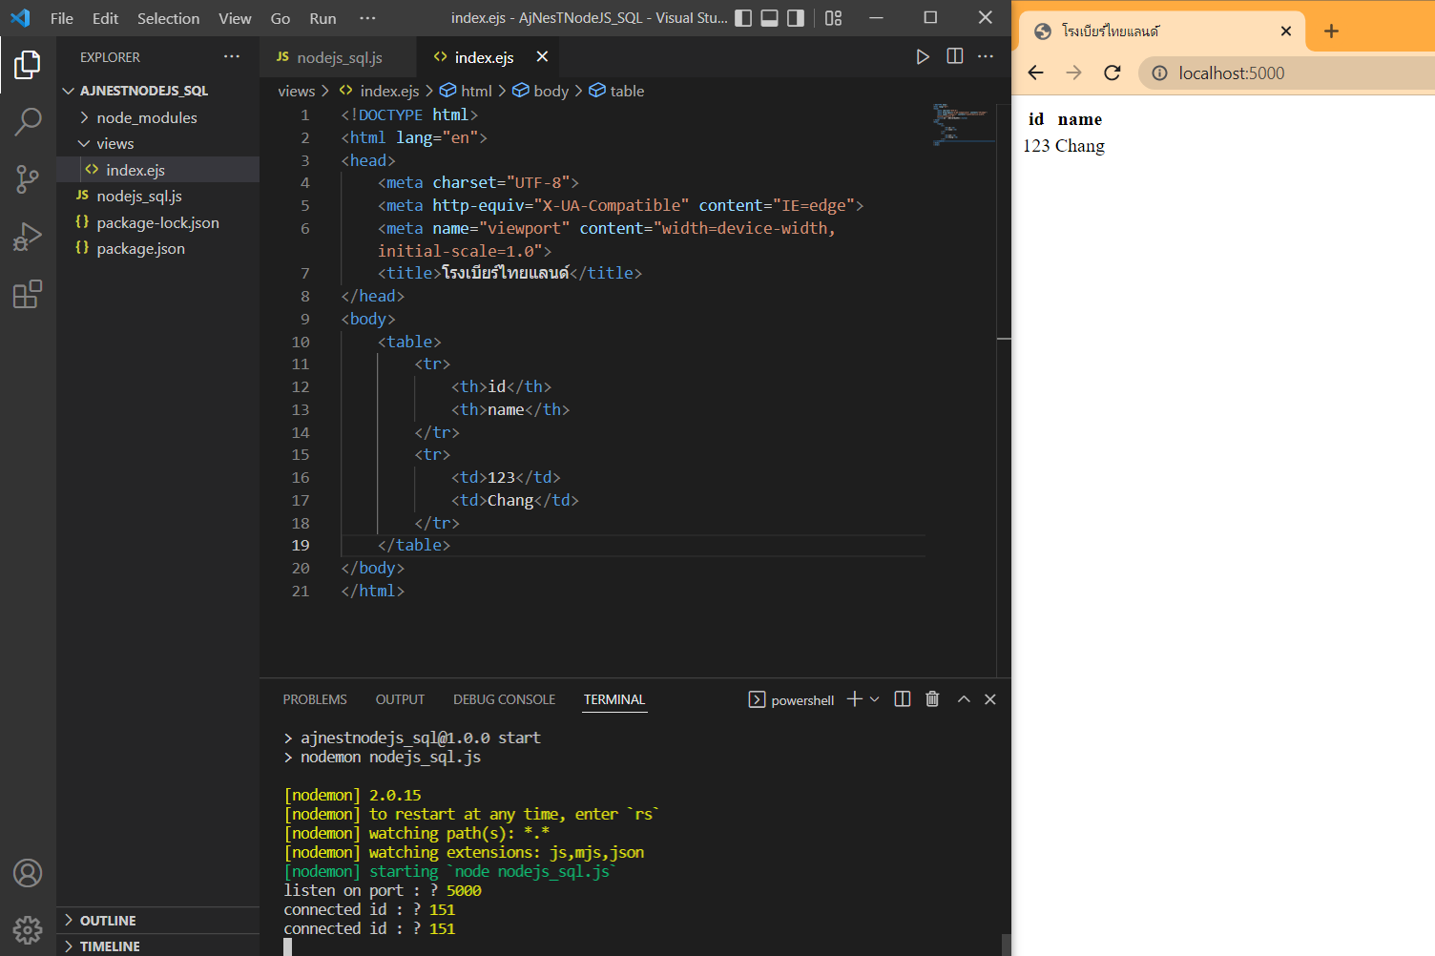Open the Source Control view

pos(28,178)
